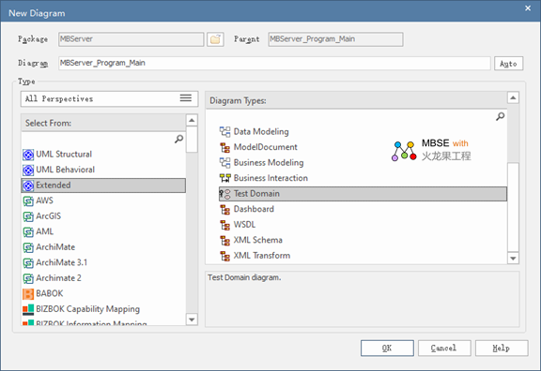Screen dimensions: 541x371
Task: Click the All Perspectives hamburger menu icon
Action: click(x=186, y=98)
